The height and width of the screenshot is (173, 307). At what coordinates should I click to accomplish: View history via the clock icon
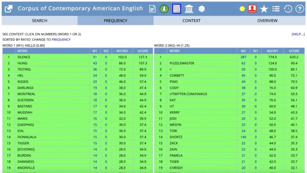[x=288, y=9]
